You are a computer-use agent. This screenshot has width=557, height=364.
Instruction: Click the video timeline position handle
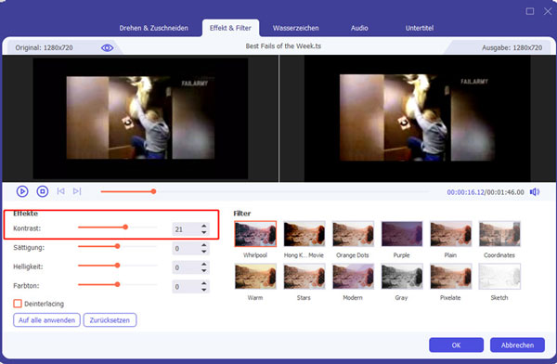[x=153, y=191]
